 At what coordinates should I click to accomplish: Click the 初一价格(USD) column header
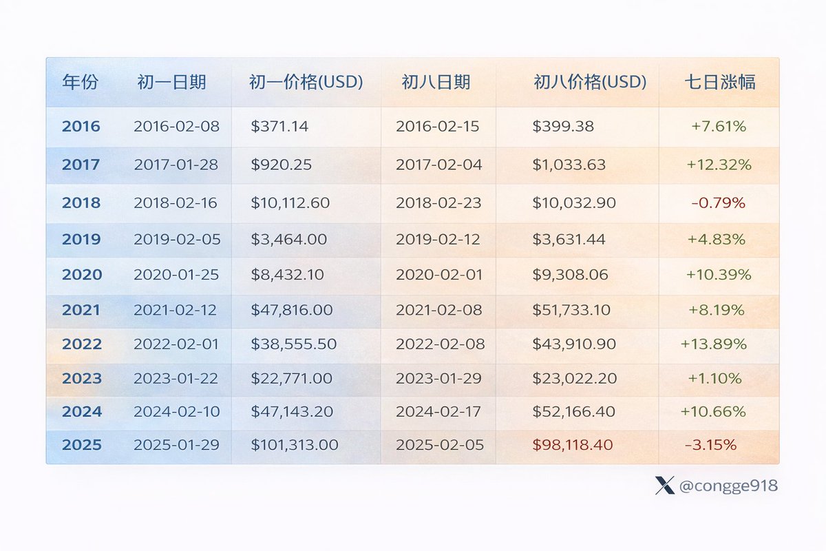coord(306,83)
